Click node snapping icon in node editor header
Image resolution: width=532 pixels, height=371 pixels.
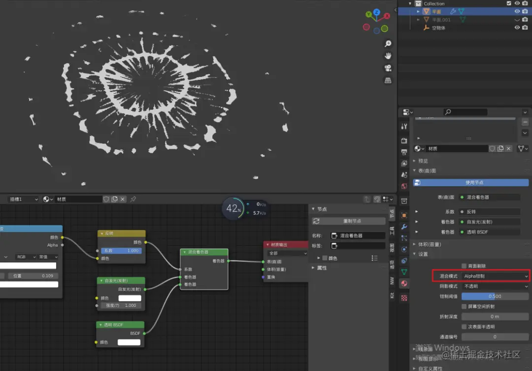pyautogui.click(x=377, y=199)
